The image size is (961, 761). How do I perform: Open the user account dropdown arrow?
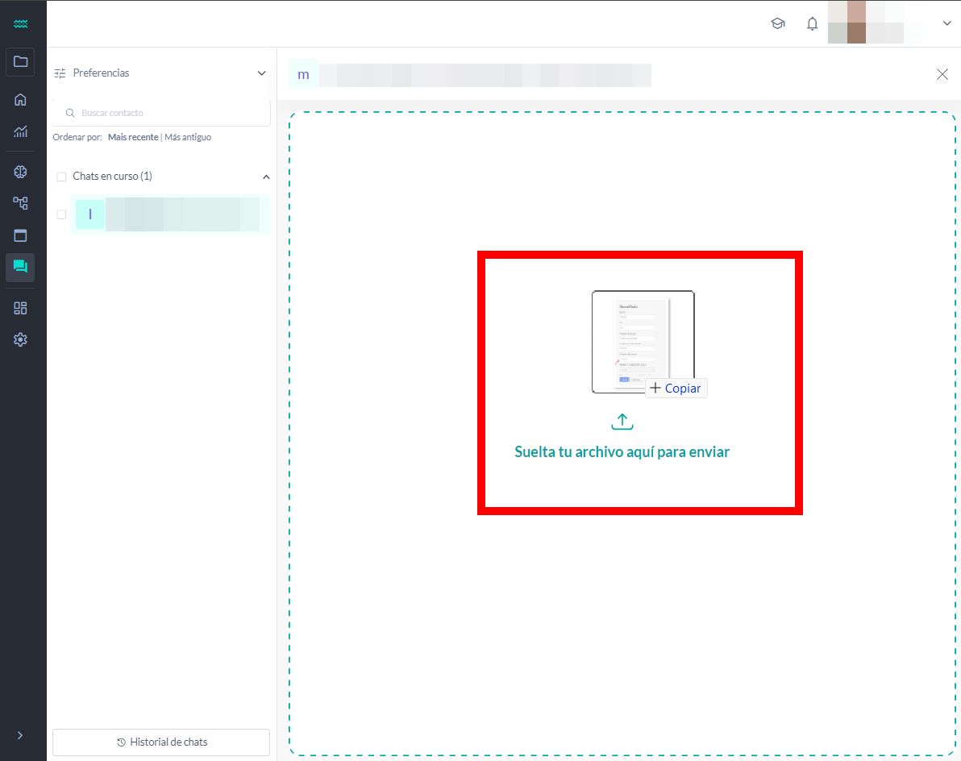[x=946, y=24]
